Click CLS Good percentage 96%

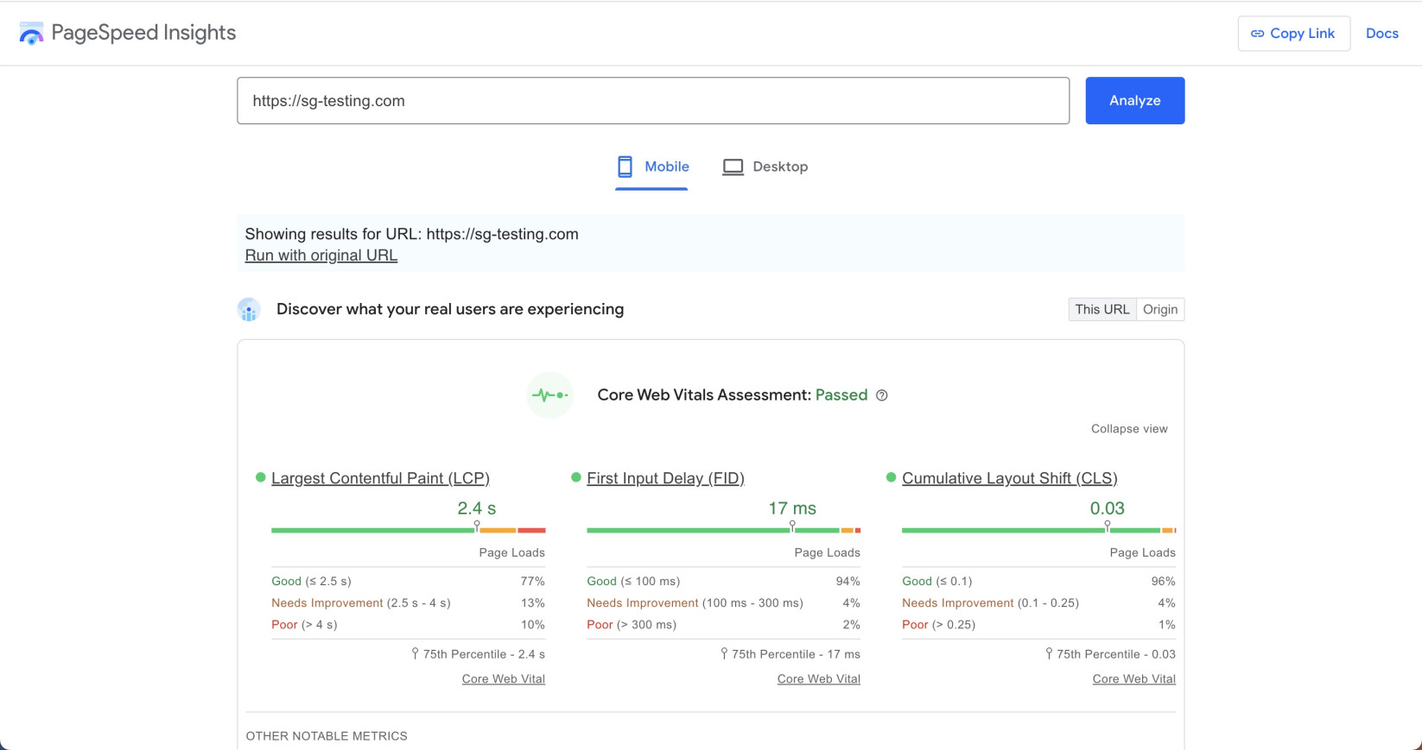pos(1164,582)
